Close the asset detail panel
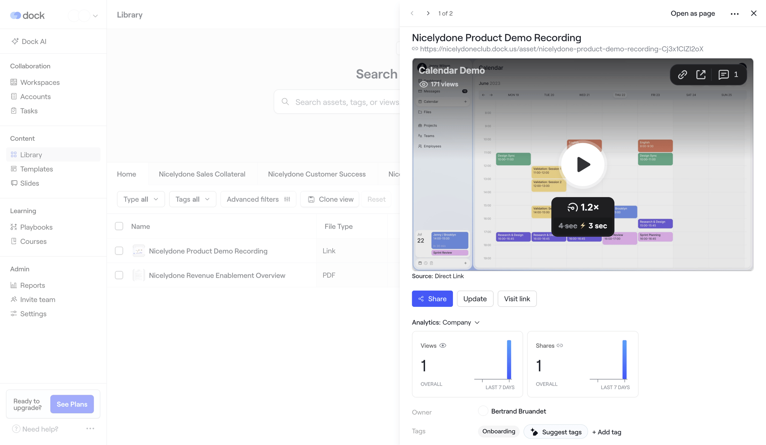The width and height of the screenshot is (766, 445). click(754, 13)
